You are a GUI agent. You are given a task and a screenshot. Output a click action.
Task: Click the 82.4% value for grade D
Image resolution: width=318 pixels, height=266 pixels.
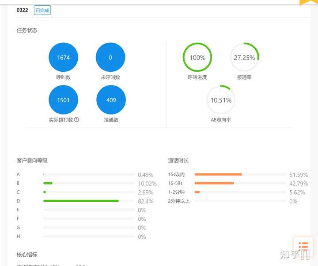point(146,201)
